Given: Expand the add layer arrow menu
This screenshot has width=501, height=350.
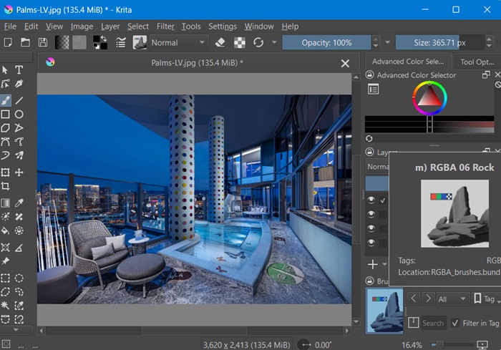Looking at the screenshot, I should pos(384,264).
